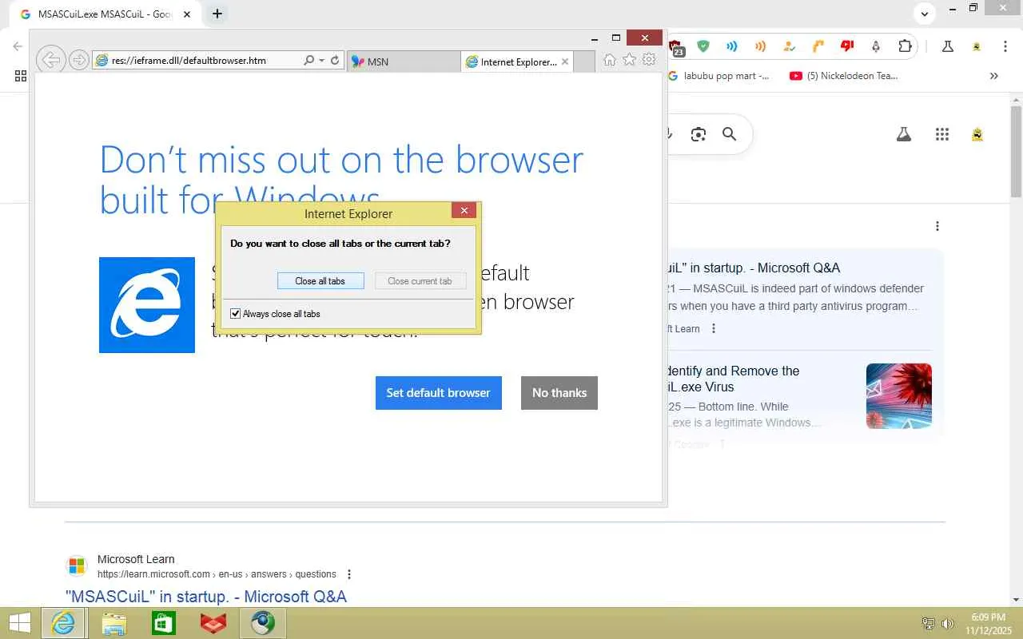This screenshot has height=639, width=1023.
Task: Go forward in Internet Explorer
Action: tap(78, 60)
